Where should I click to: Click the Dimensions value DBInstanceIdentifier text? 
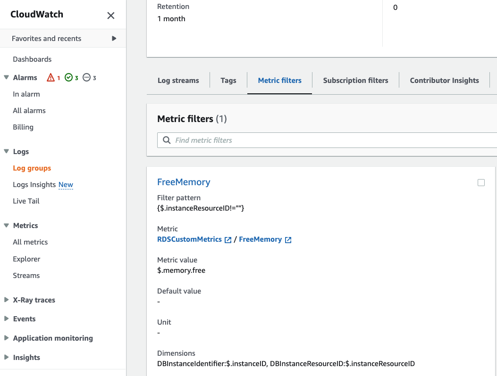[x=286, y=364]
